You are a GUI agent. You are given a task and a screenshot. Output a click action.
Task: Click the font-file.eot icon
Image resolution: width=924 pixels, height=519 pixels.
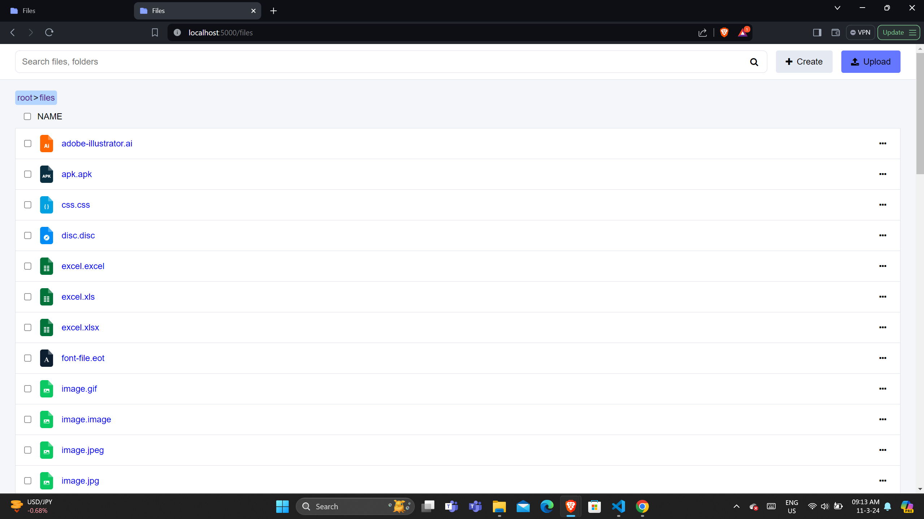tap(47, 358)
